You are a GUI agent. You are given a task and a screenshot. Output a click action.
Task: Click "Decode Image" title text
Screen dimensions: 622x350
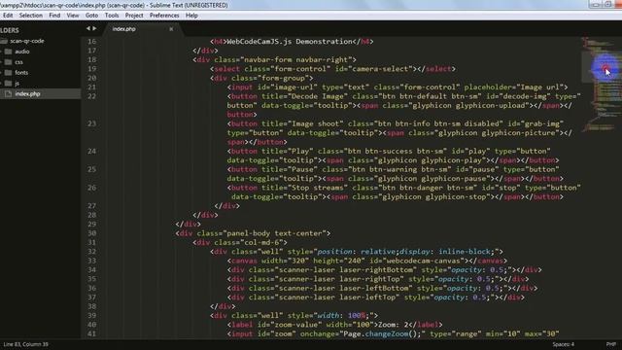click(x=318, y=96)
